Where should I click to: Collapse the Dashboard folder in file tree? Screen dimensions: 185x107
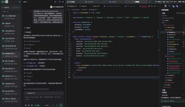(171, 56)
